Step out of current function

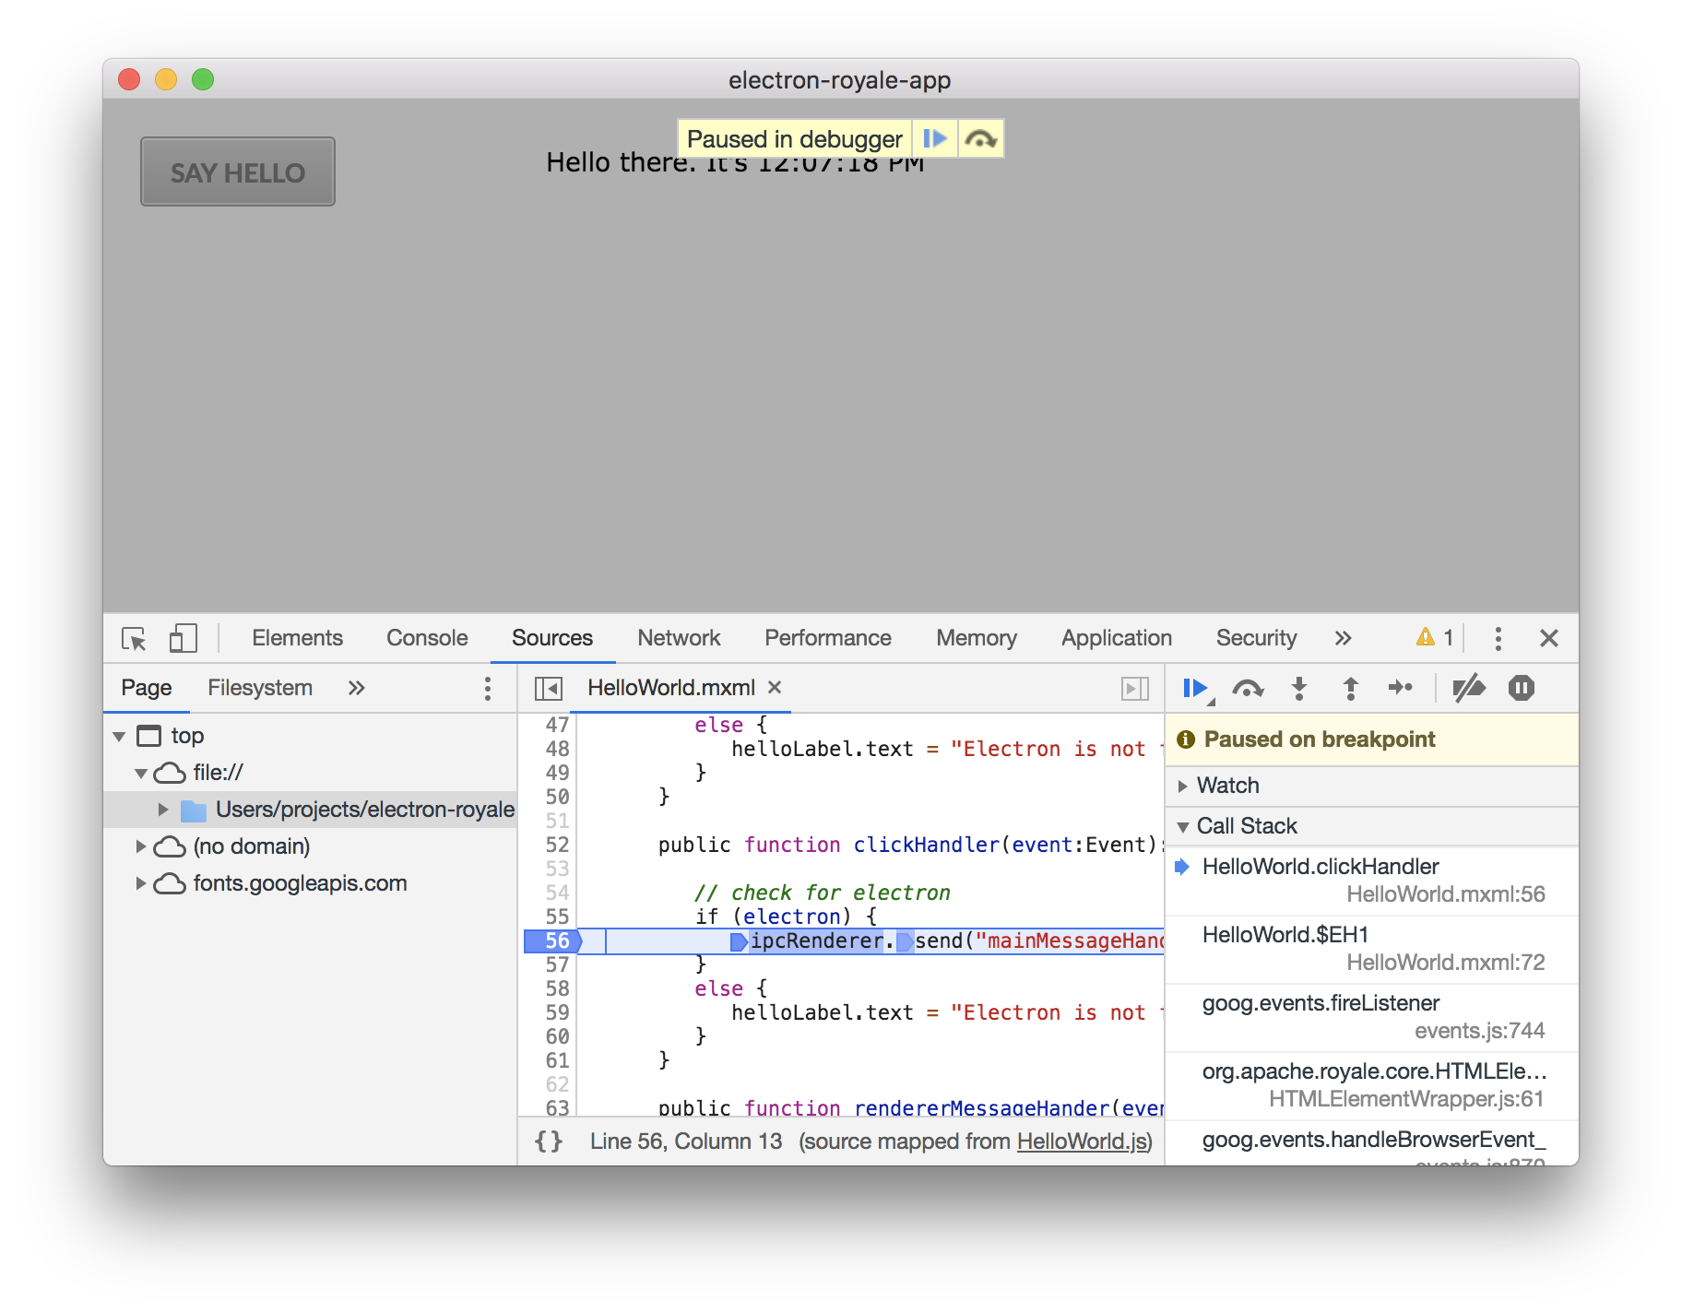click(x=1350, y=688)
